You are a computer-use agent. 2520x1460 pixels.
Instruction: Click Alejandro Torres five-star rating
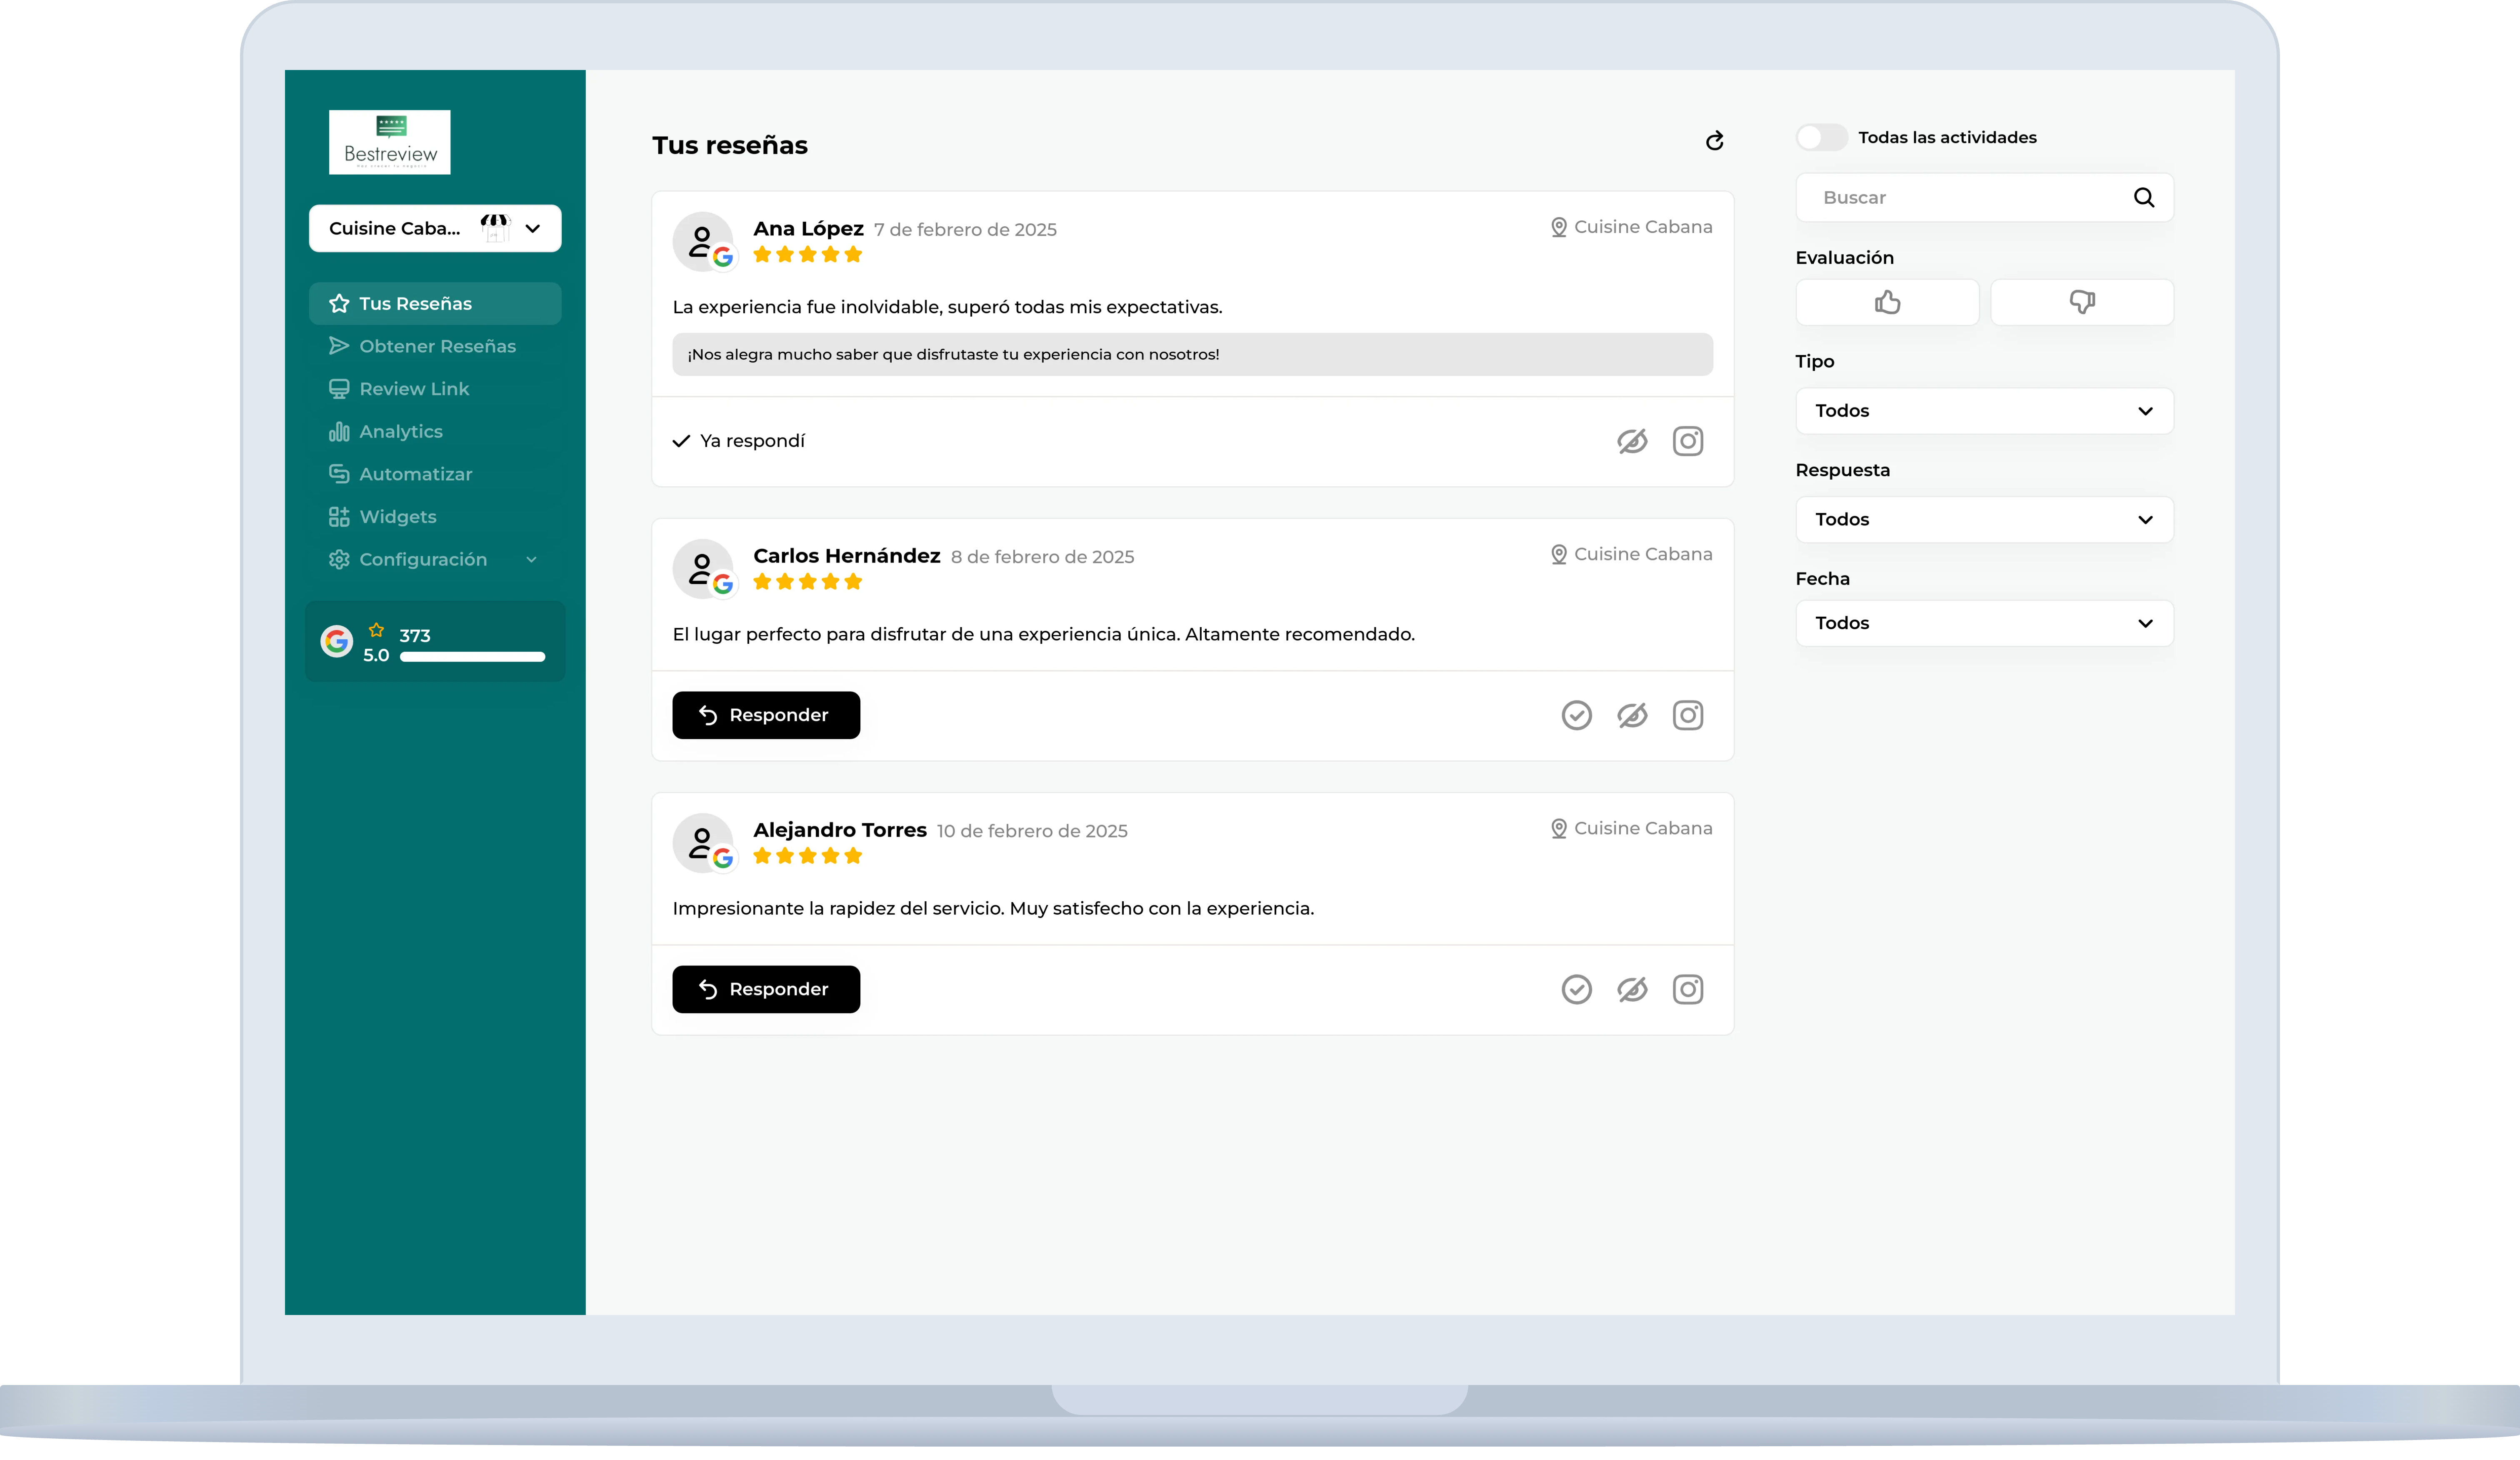click(x=807, y=856)
